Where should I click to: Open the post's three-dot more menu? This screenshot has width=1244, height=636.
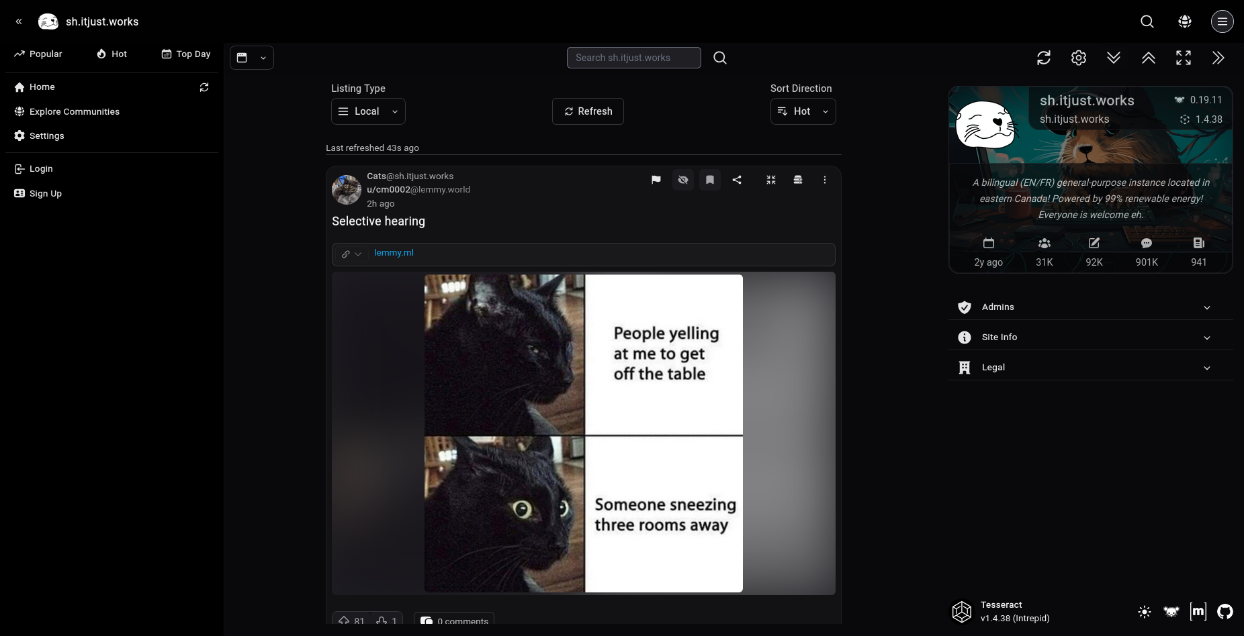[x=824, y=180]
